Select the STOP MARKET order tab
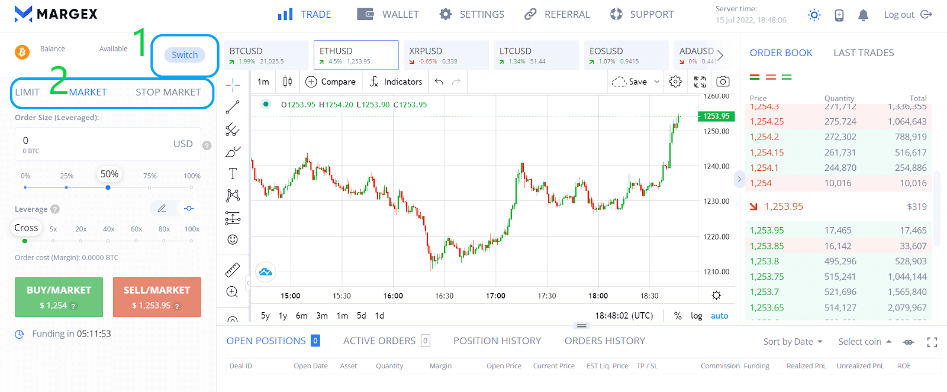This screenshot has width=947, height=392. pyautogui.click(x=168, y=92)
